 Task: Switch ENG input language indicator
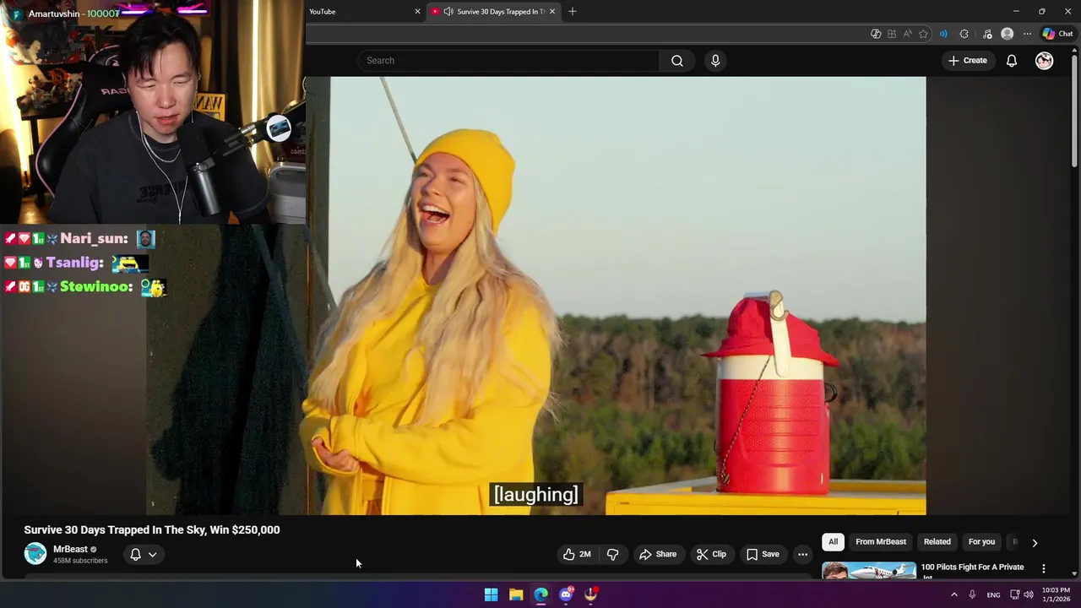993,594
